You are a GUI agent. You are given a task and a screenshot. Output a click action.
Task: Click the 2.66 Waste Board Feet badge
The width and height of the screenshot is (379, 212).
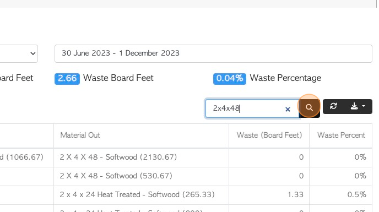pyautogui.click(x=67, y=79)
